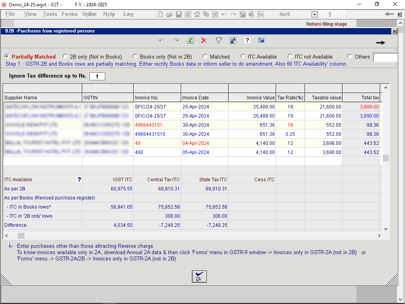Click the red question mark help icon
Viewport: 405px width, 304px height.
(x=247, y=40)
